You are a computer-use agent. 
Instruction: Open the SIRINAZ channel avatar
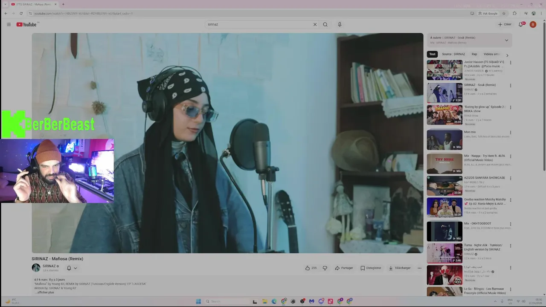pos(36,268)
